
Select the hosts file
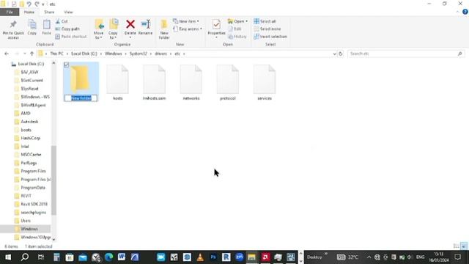[117, 82]
